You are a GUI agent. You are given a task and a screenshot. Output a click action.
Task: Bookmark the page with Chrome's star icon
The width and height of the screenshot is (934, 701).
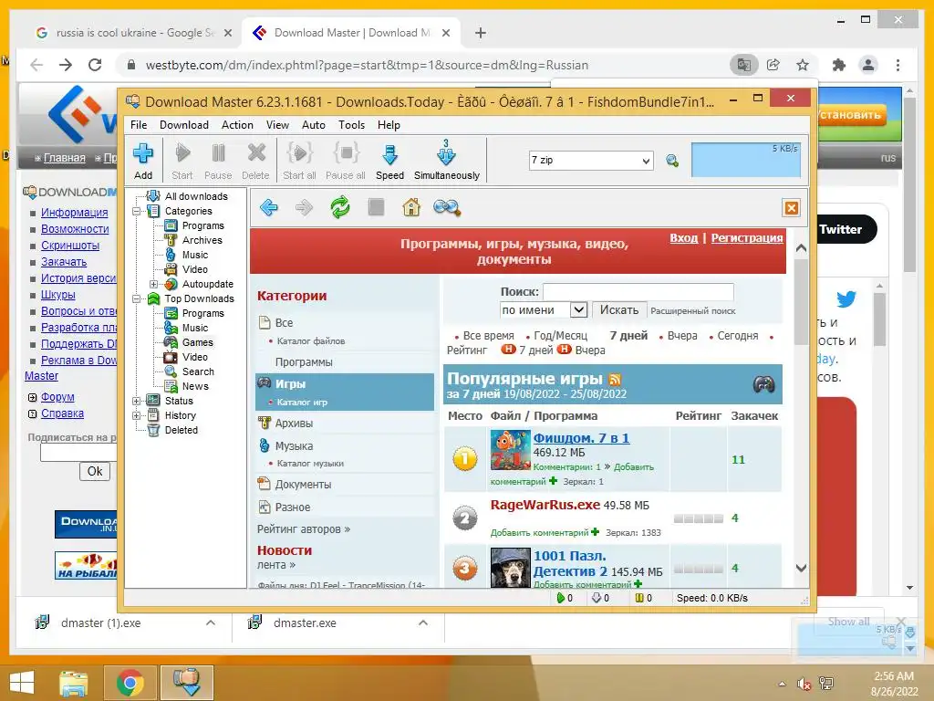pyautogui.click(x=803, y=65)
